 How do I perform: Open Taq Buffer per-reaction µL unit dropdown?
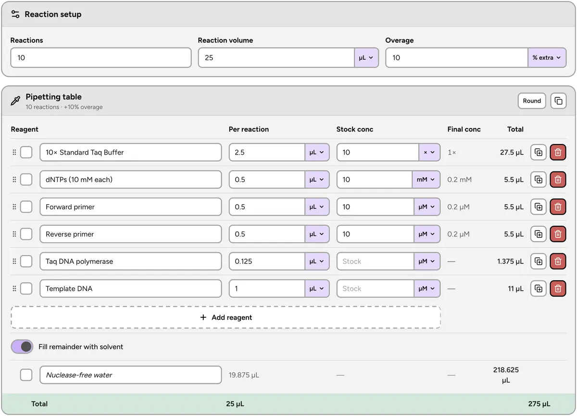tap(317, 152)
